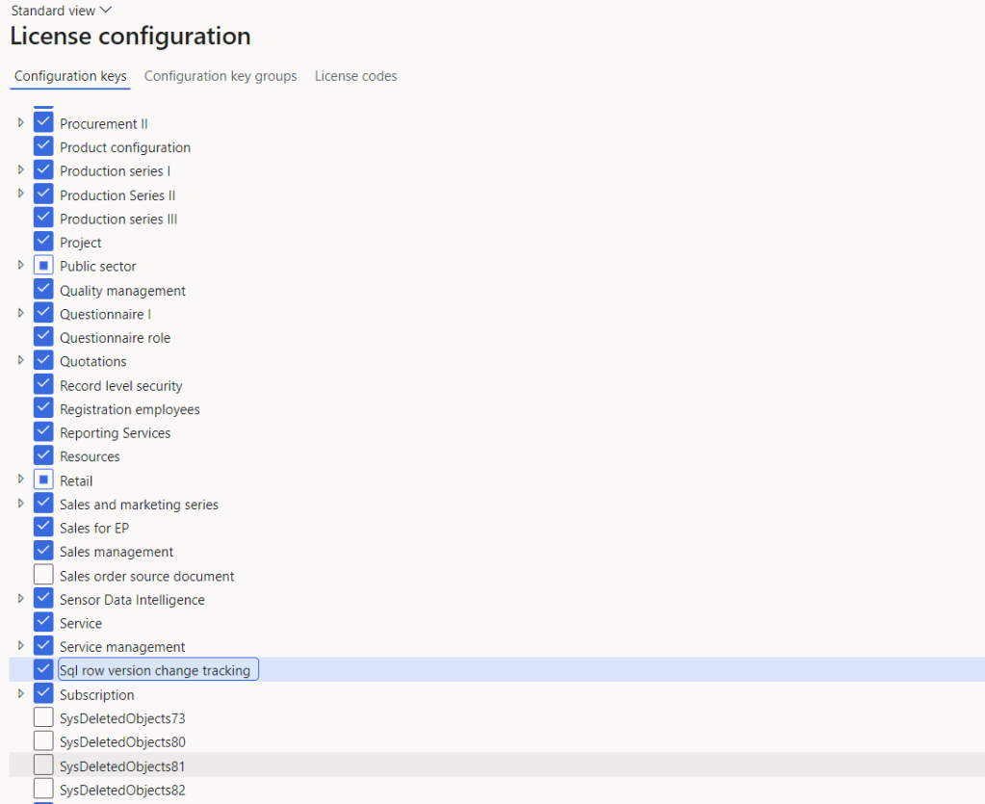The width and height of the screenshot is (985, 804).
Task: Uncheck the Procurement II checkbox
Action: pos(43,123)
